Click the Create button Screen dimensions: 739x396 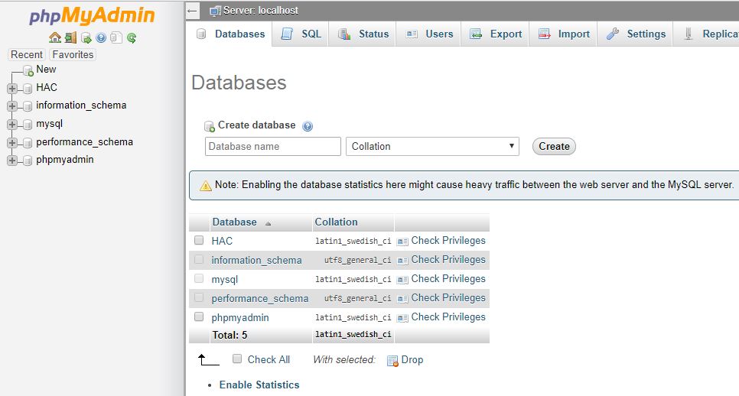click(x=554, y=147)
